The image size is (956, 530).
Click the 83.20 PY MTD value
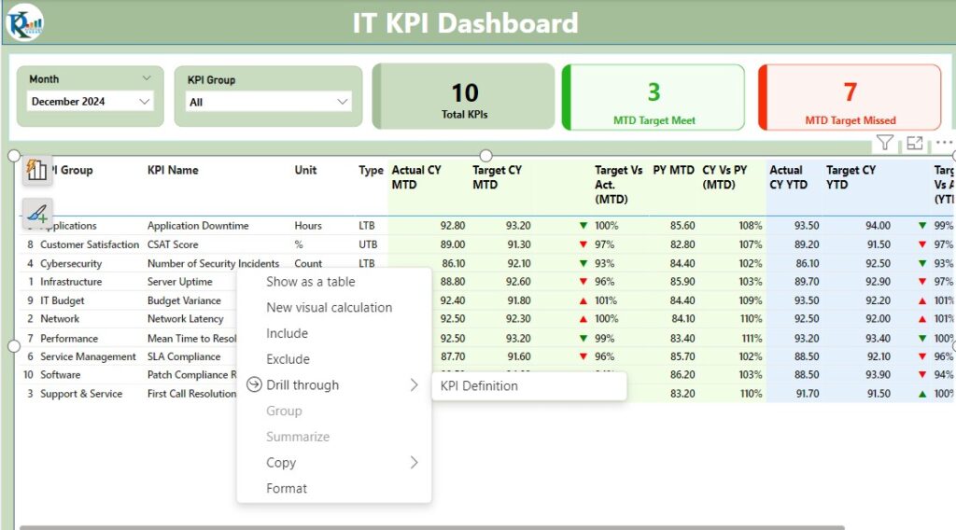[x=682, y=394]
